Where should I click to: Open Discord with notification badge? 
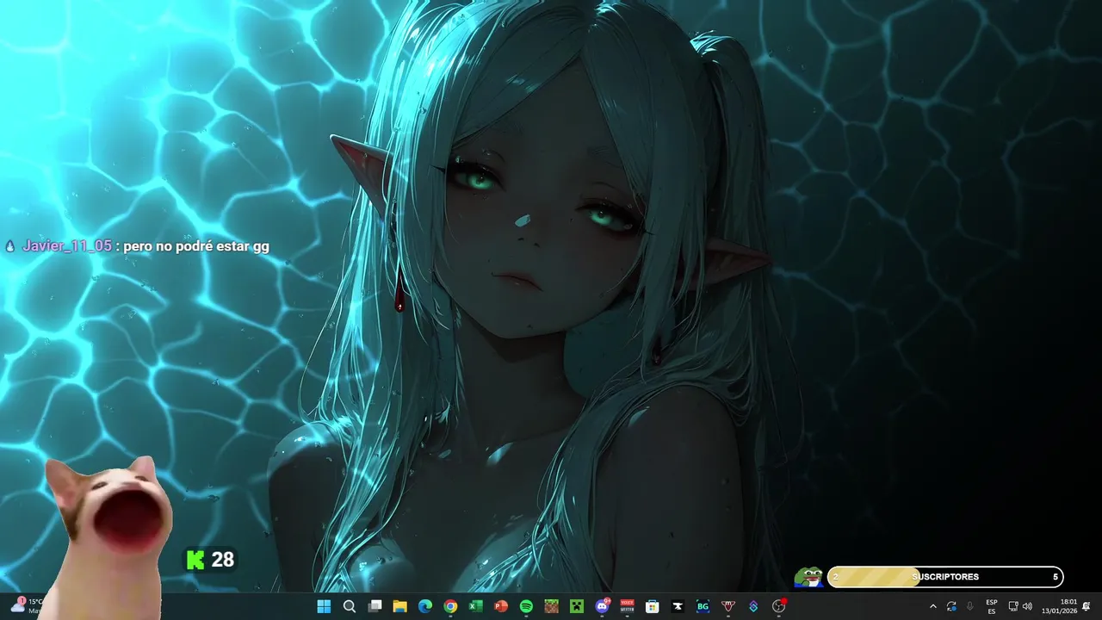coord(603,606)
